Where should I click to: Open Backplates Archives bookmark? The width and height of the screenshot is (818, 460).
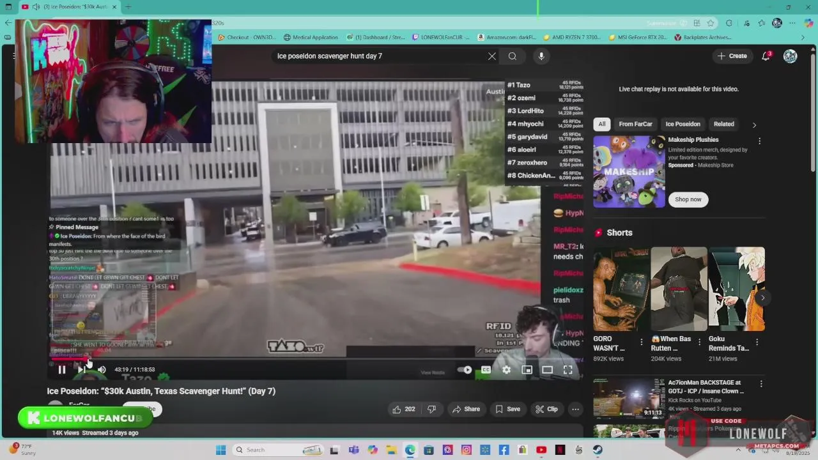(703, 38)
